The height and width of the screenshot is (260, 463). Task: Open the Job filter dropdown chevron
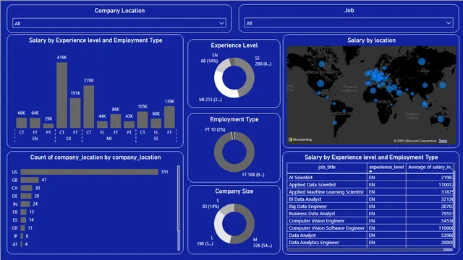[449, 23]
